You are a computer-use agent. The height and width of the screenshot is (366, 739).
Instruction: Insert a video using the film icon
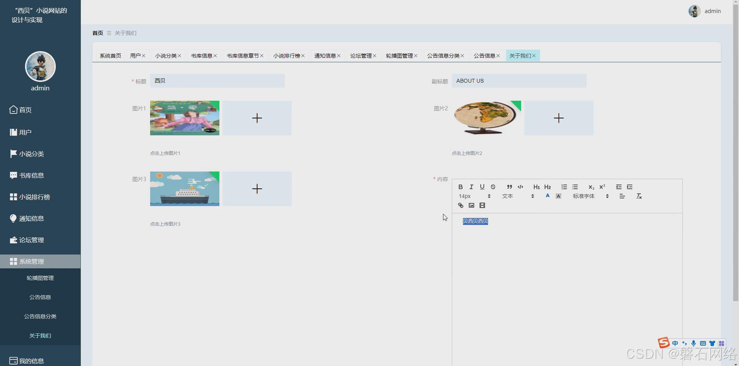[482, 205]
